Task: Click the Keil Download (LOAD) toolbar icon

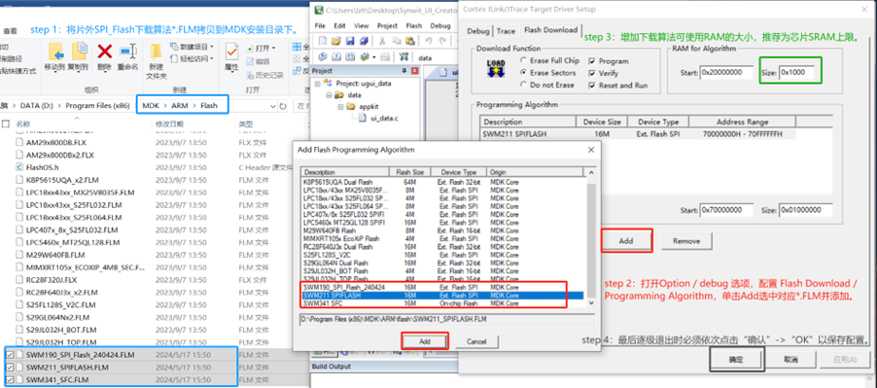Action: 403,57
